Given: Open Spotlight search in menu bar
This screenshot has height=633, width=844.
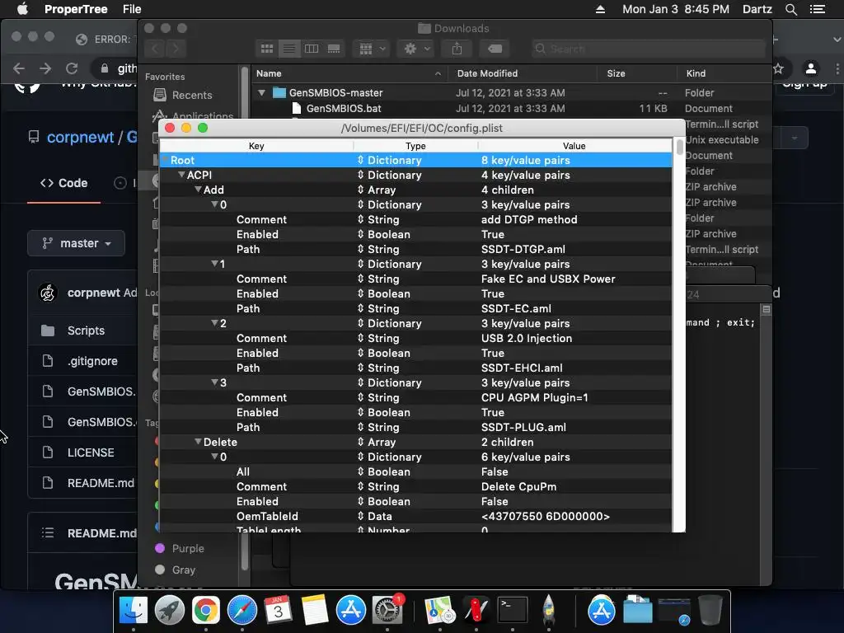Looking at the screenshot, I should 790,9.
